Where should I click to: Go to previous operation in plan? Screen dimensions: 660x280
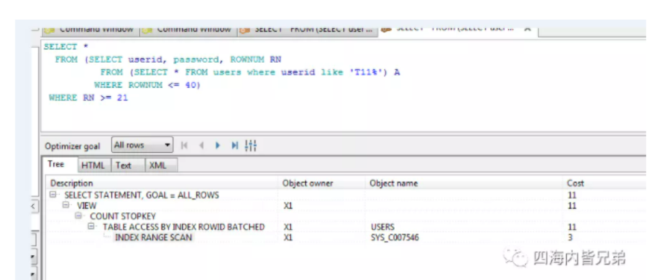[x=201, y=145]
